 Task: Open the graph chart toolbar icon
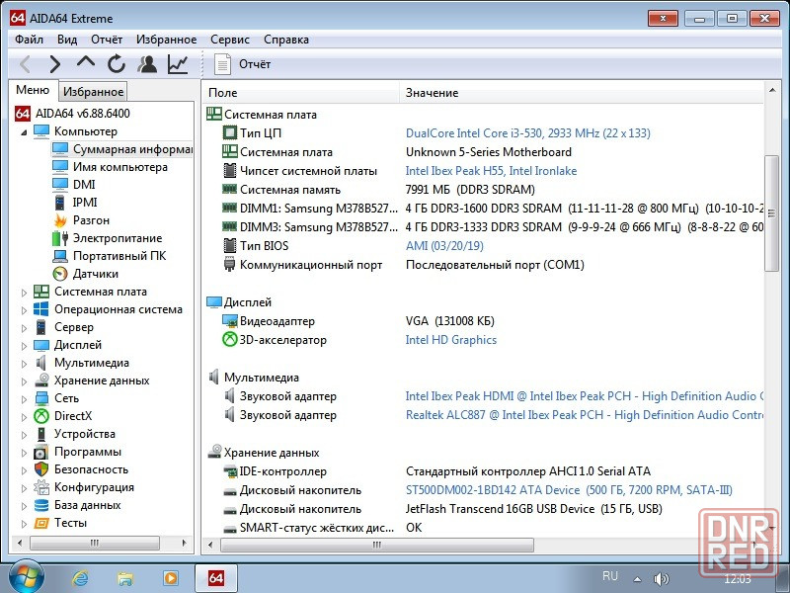[x=178, y=64]
